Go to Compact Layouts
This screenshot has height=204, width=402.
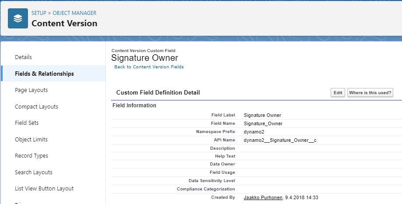36,107
